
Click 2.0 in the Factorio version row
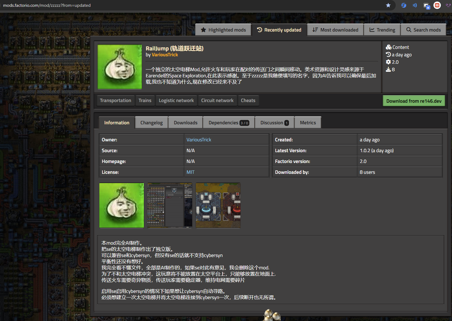point(363,161)
